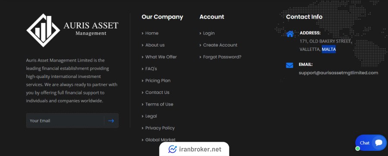Viewport: 388px width, 156px height.
Task: Click the Forgot Password? link
Action: click(222, 57)
